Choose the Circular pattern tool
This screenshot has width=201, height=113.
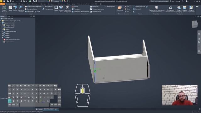click(x=137, y=9)
